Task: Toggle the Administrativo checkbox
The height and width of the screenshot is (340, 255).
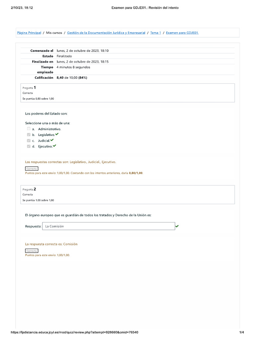Action: [x=29, y=129]
